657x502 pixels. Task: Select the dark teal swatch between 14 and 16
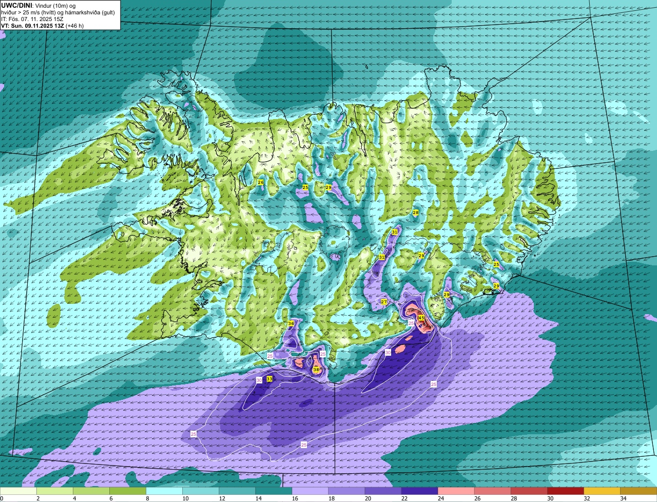click(x=273, y=491)
